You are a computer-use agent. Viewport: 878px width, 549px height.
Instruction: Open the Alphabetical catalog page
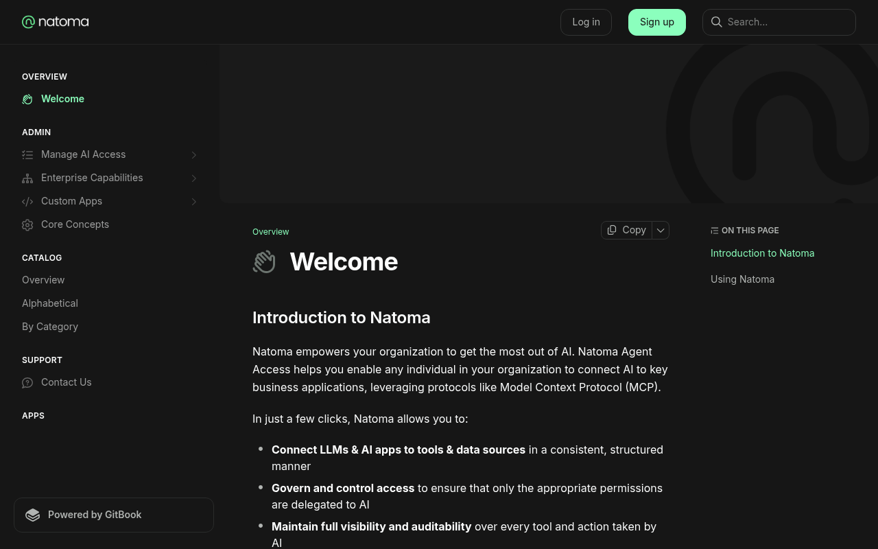[110, 303]
